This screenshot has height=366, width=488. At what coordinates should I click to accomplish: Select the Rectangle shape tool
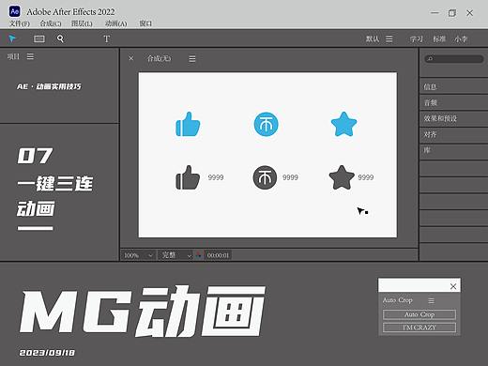coord(39,38)
